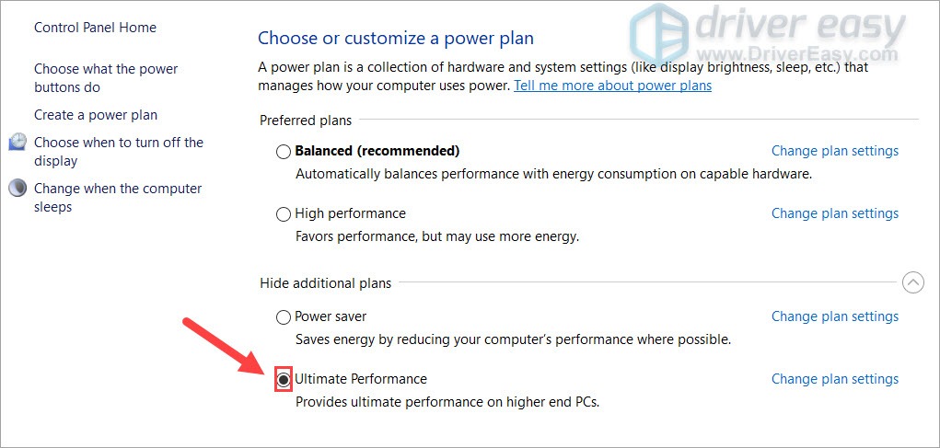Screen dimensions: 940x448
Task: Change plan settings for Ultimate Performance
Action: pos(834,379)
